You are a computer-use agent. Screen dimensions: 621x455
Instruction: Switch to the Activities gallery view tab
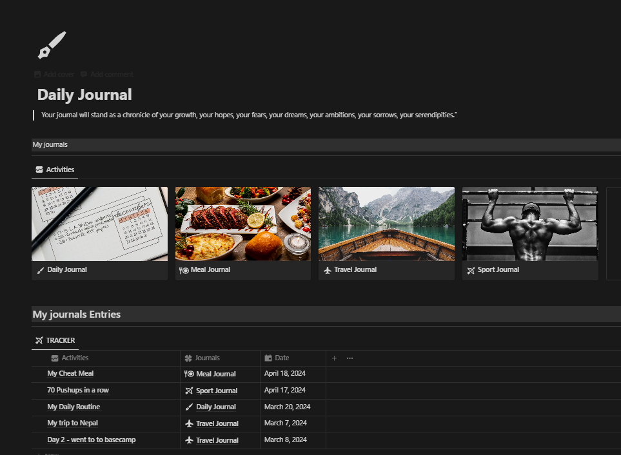click(54, 169)
